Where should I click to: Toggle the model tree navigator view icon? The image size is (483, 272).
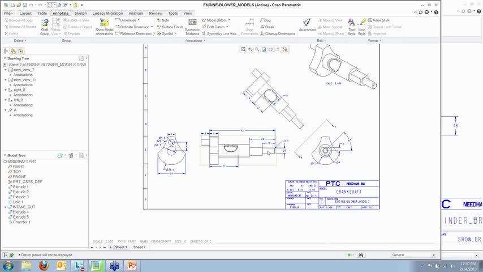(x=6, y=51)
